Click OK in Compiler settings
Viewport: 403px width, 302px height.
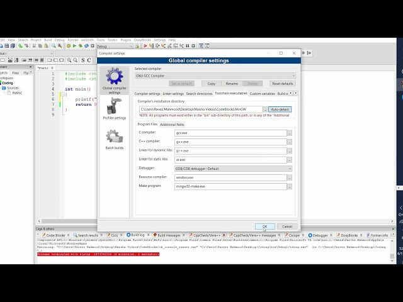(x=264, y=226)
